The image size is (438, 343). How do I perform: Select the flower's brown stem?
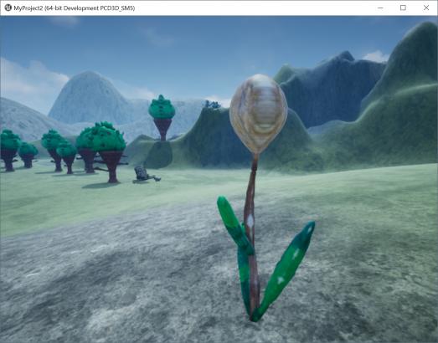pyautogui.click(x=251, y=234)
